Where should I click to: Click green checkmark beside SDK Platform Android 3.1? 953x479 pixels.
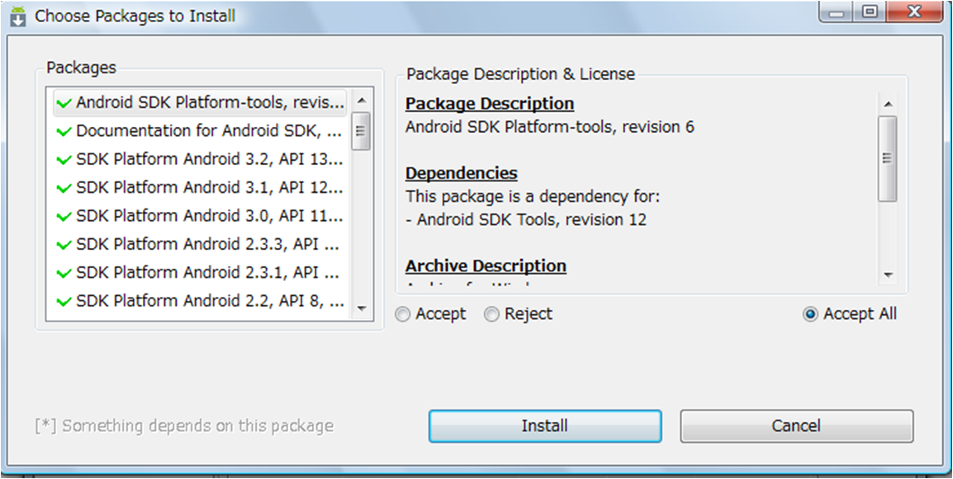[x=64, y=188]
